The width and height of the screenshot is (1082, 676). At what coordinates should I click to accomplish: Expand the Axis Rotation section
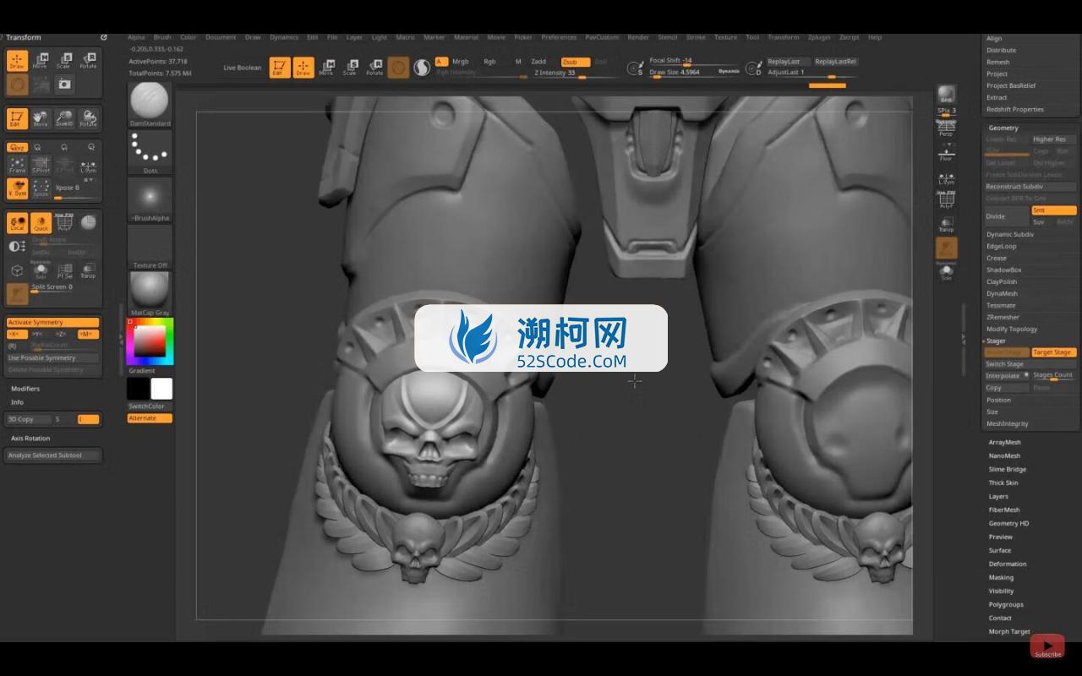tap(30, 438)
